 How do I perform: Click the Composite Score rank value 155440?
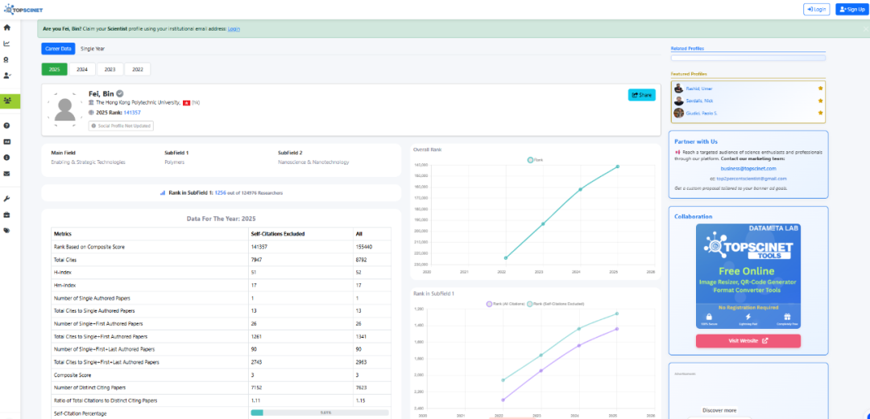tap(364, 247)
